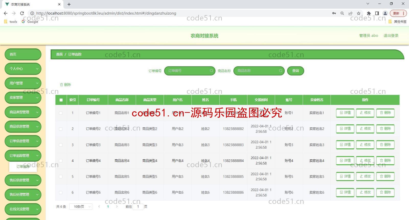Select the 订单追踪 submenu item
This screenshot has height=220, width=409.
coord(23,167)
